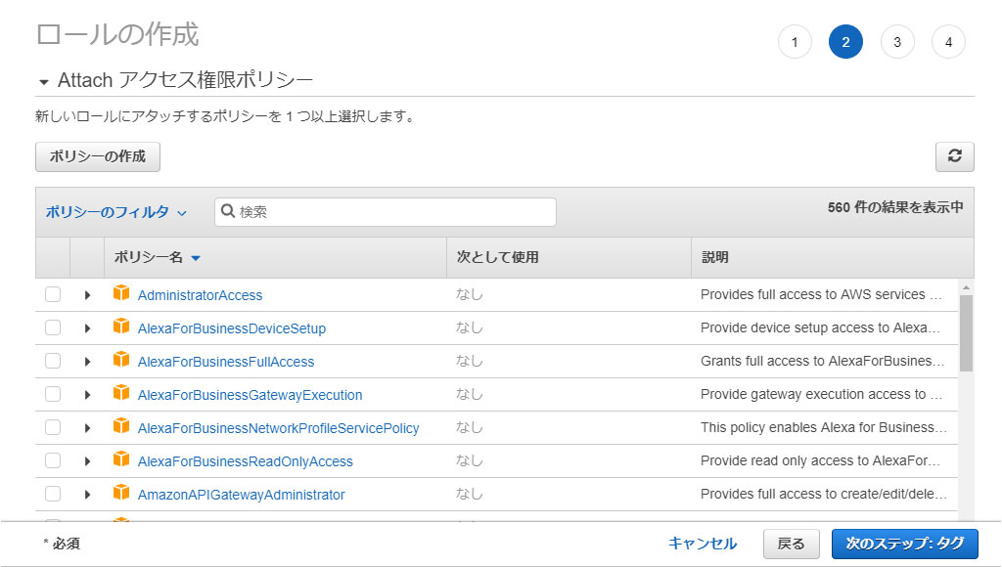Click the refresh policies icon button
This screenshot has height=567, width=1002.
tap(954, 156)
